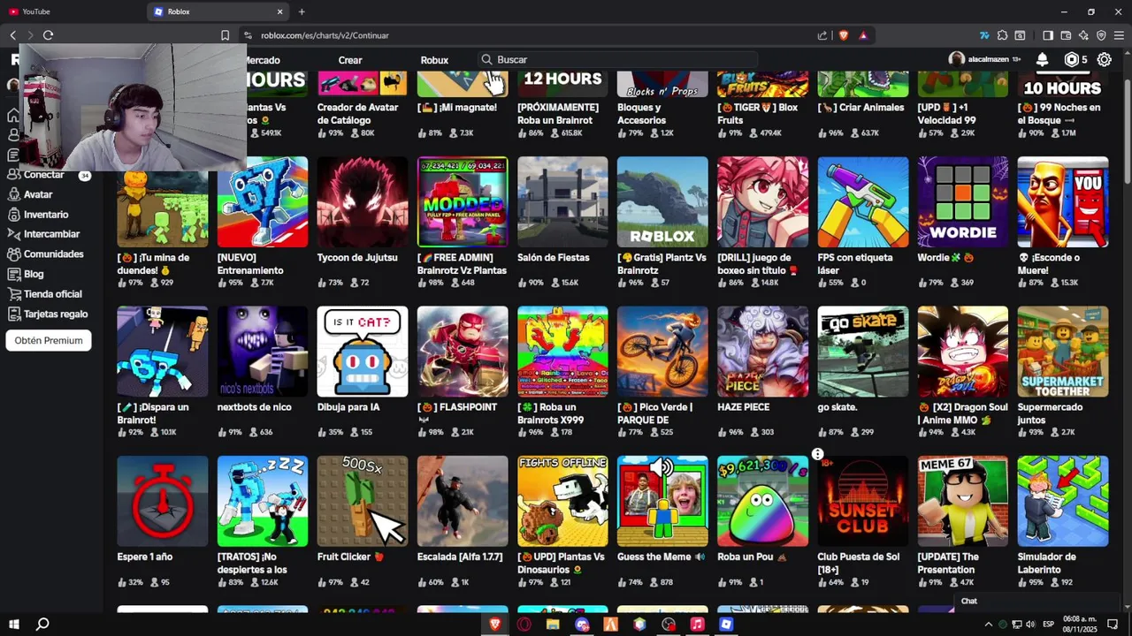Image resolution: width=1132 pixels, height=636 pixels.
Task: Open the Guess the Meme game
Action: pyautogui.click(x=662, y=501)
